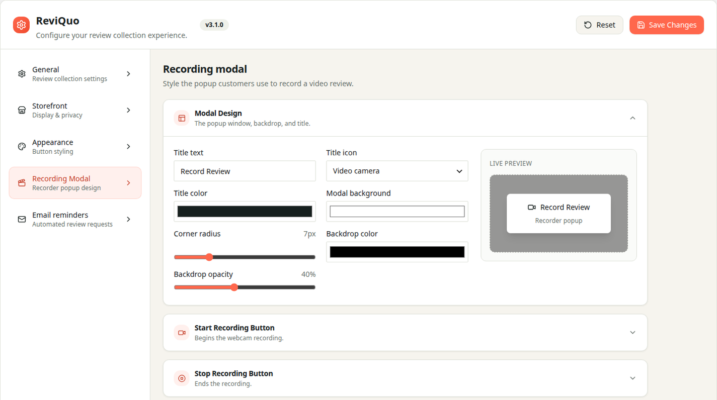717x400 pixels.
Task: Open the Modal background color picker
Action: (397, 212)
